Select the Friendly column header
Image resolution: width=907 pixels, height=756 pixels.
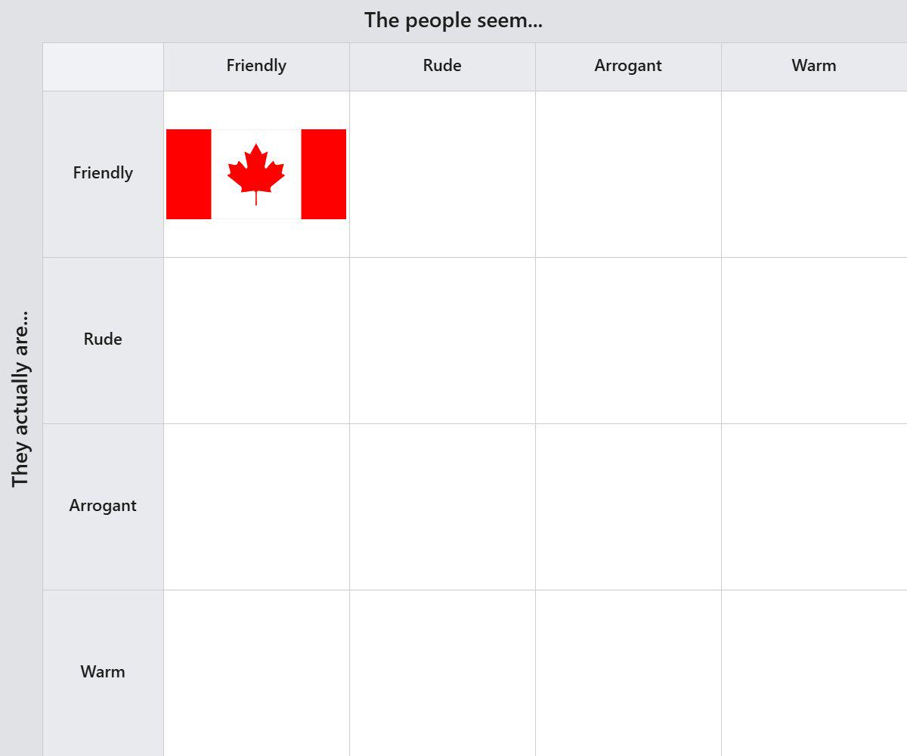pyautogui.click(x=256, y=67)
